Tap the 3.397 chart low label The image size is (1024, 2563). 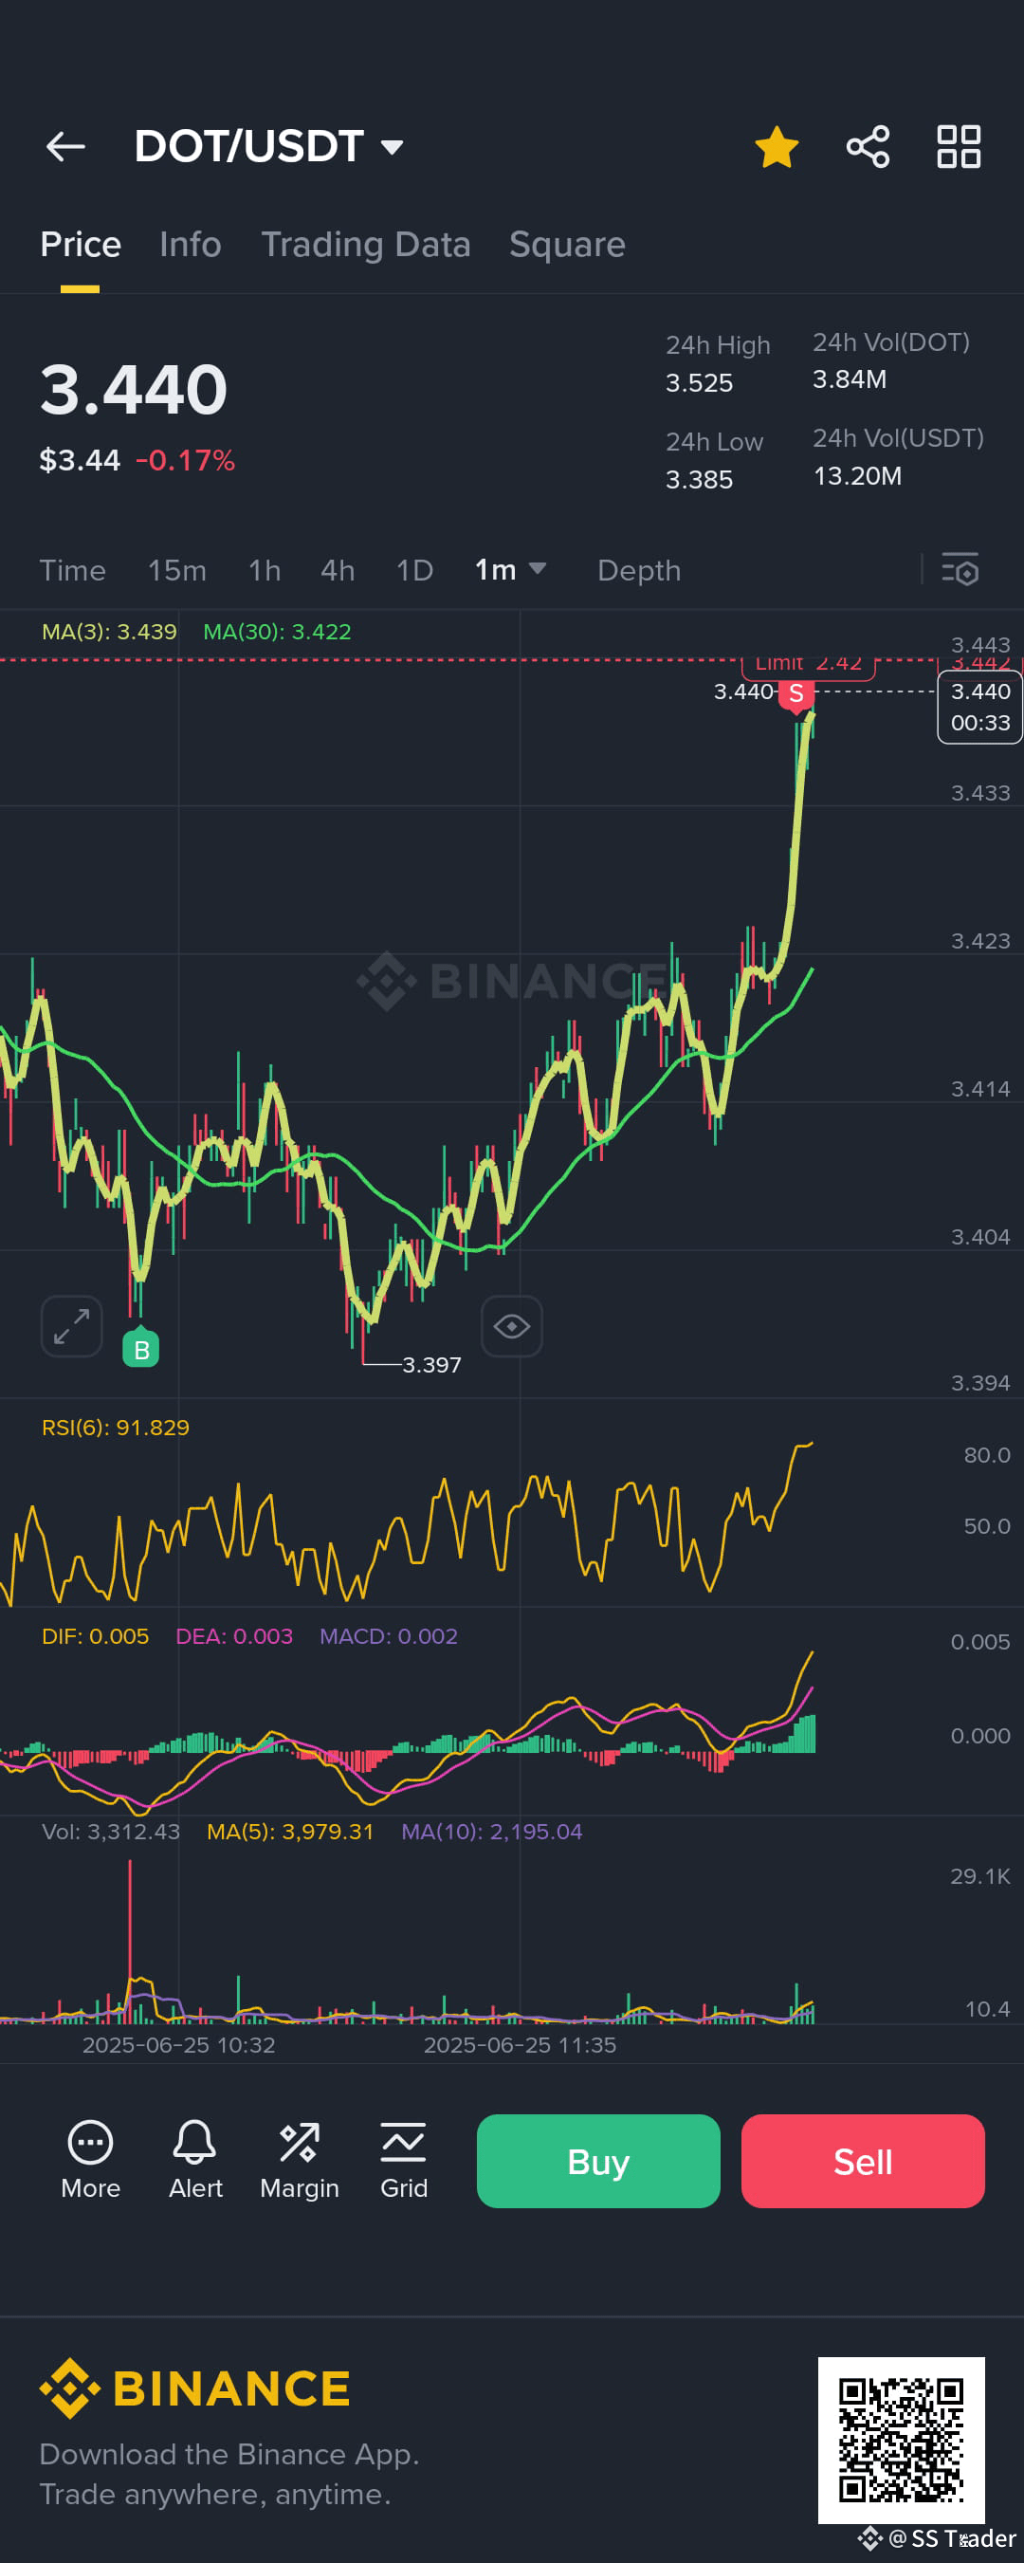(x=431, y=1365)
